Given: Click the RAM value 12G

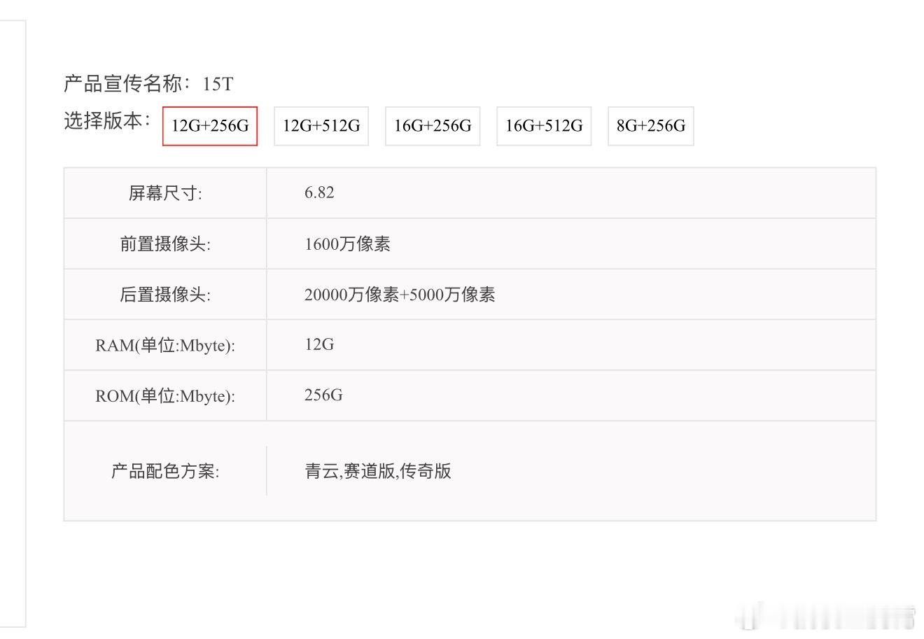Looking at the screenshot, I should tap(319, 344).
